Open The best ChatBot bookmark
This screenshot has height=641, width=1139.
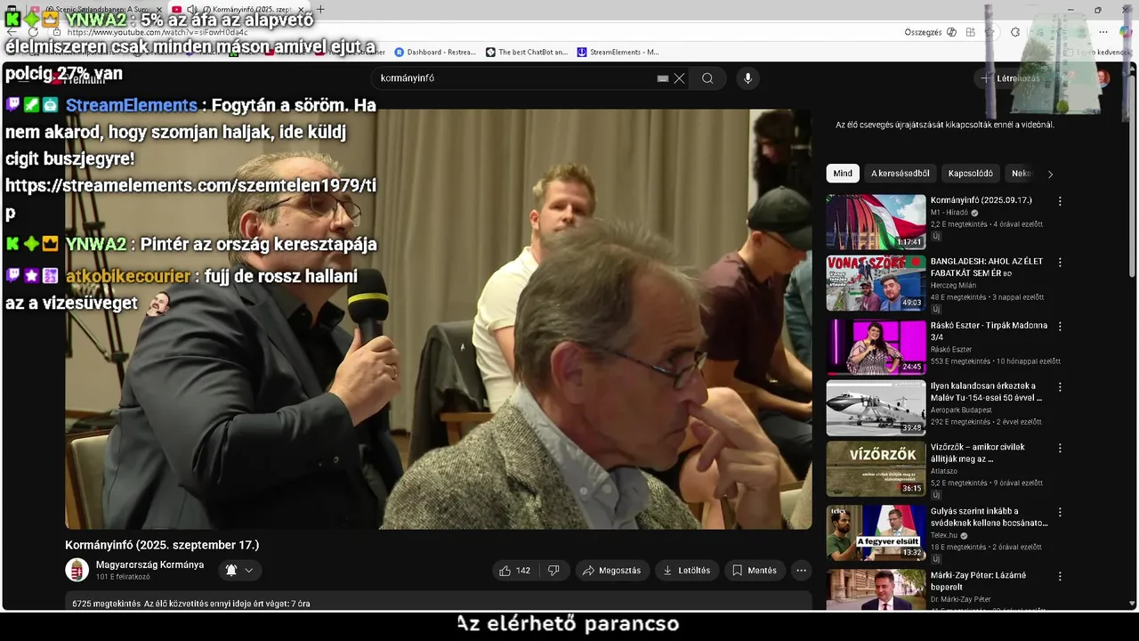[527, 53]
